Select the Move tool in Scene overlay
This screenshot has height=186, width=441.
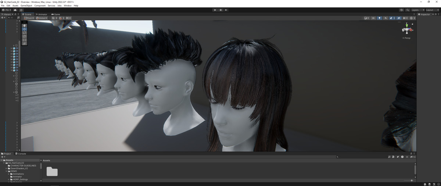24,29
